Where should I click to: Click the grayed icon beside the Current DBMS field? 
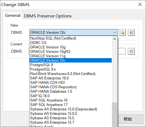coord(131,51)
